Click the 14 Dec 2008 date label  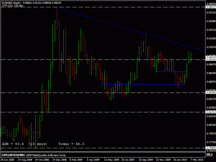[59, 160]
